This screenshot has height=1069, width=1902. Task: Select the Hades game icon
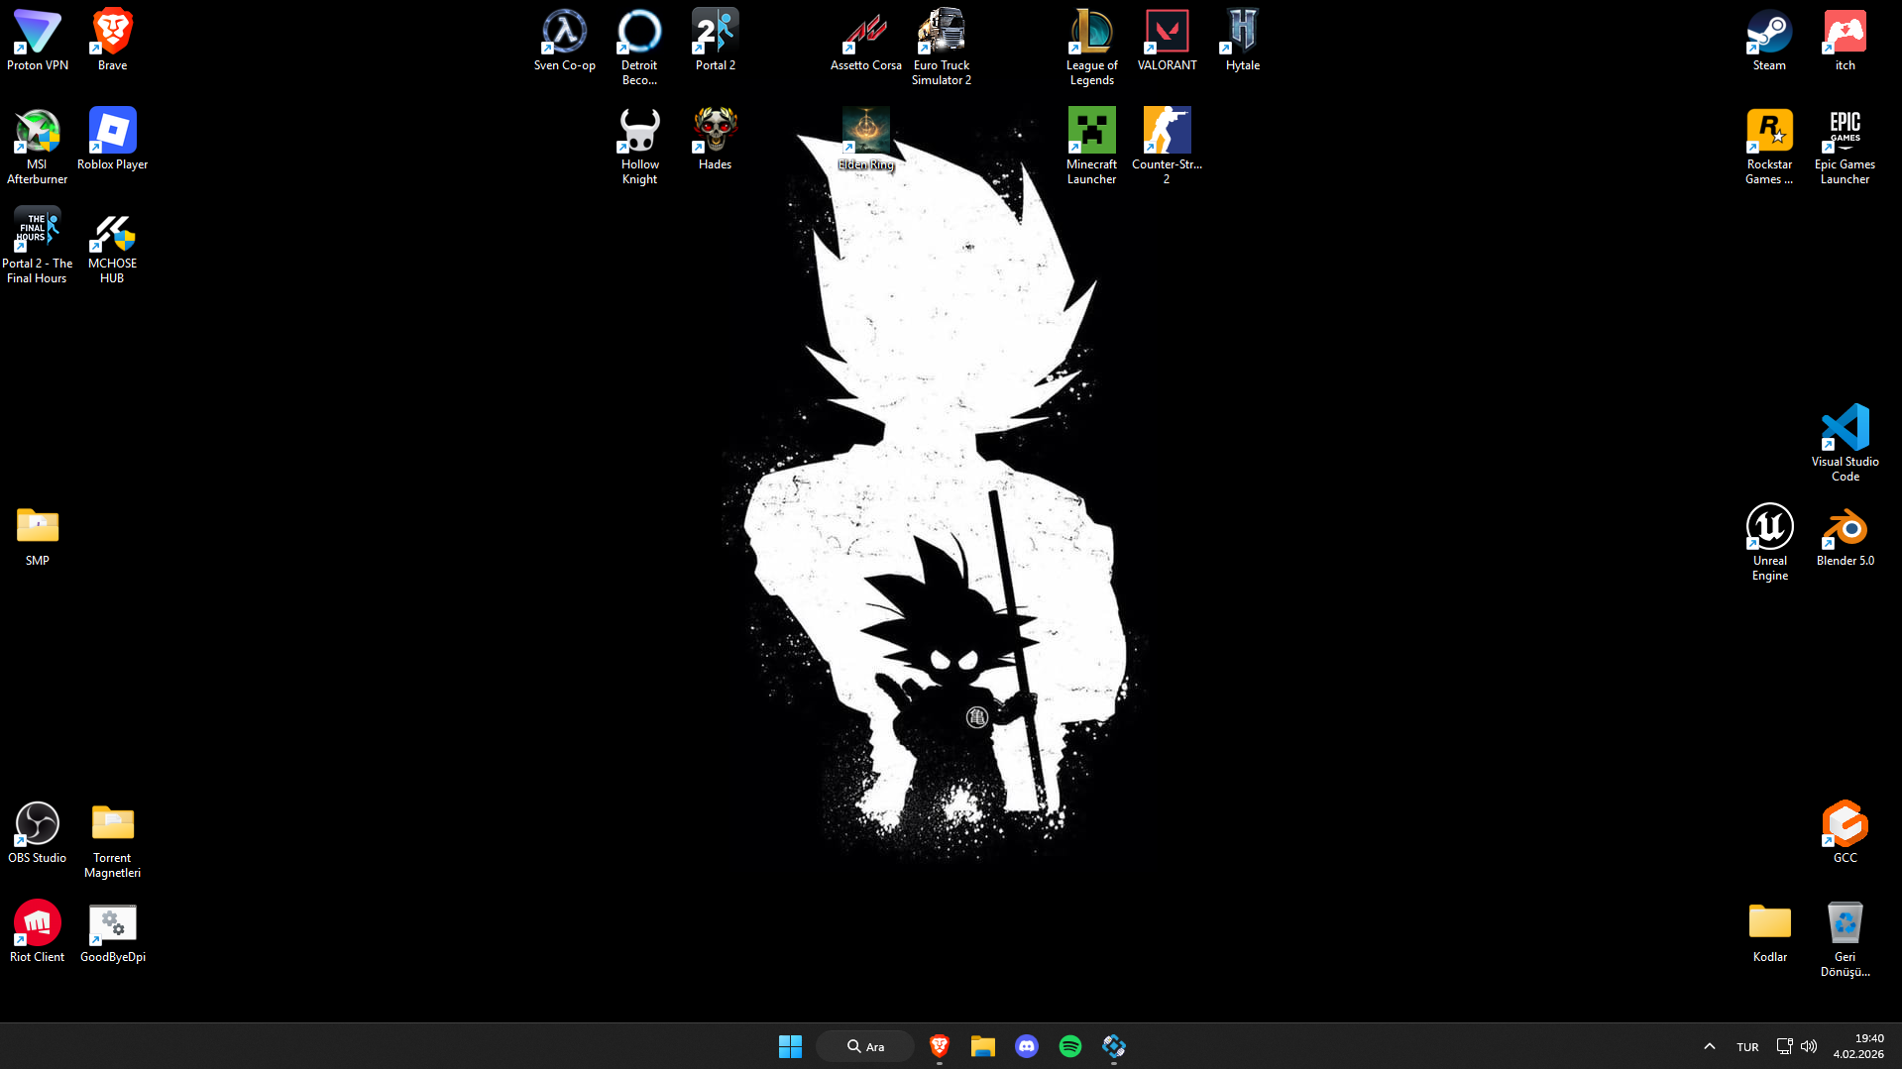(716, 139)
